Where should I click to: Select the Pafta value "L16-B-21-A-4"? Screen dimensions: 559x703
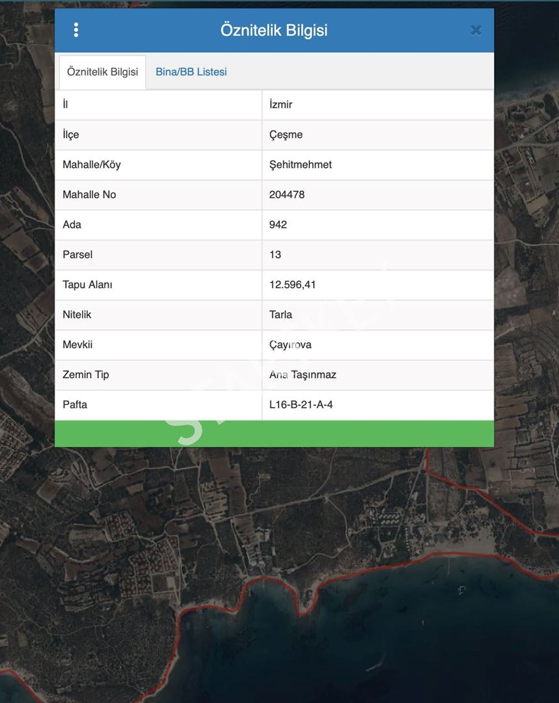click(301, 405)
